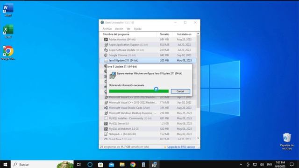The image size is (299, 168).
Task: Select the Apple Software Update entry
Action: pos(148,50)
